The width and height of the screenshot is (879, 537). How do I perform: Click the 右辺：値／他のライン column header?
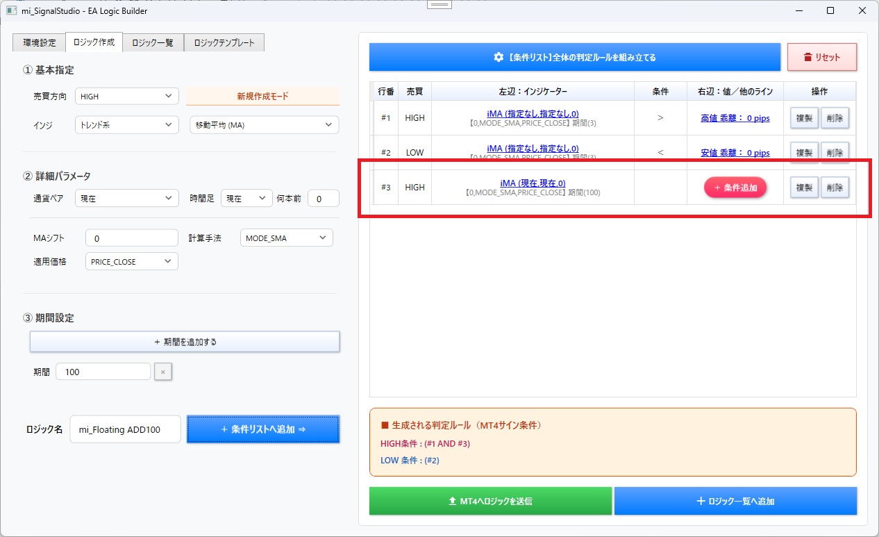click(x=735, y=92)
